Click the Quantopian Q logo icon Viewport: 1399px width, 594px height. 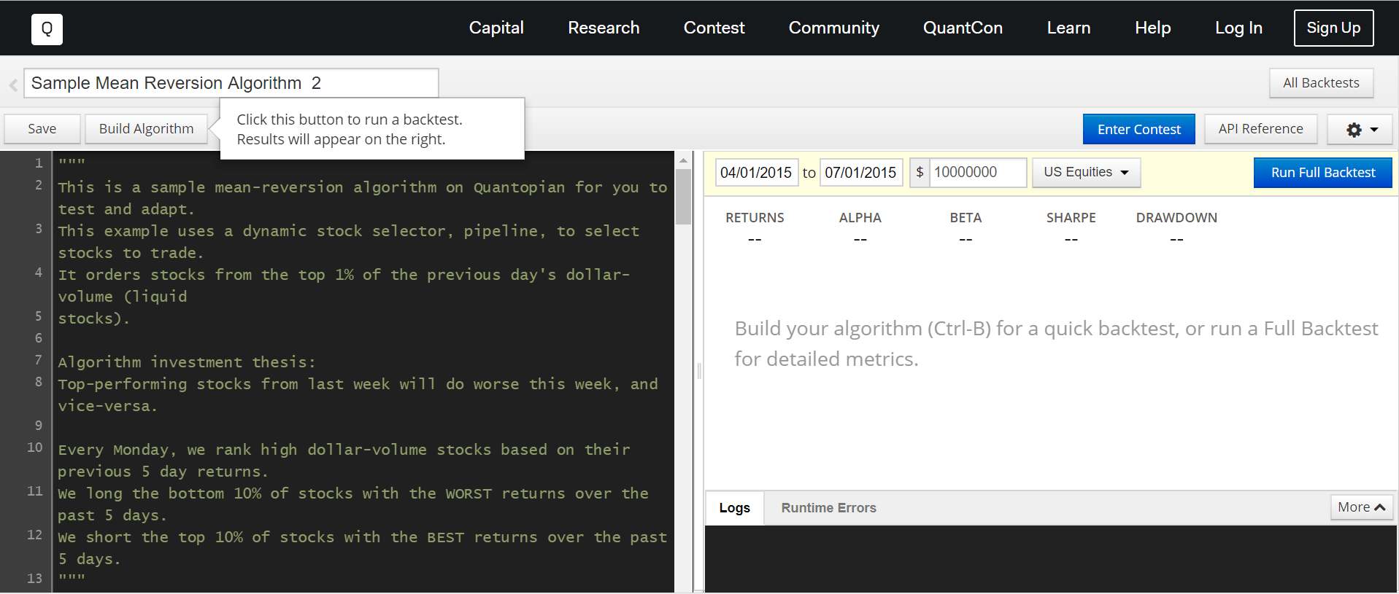[47, 29]
